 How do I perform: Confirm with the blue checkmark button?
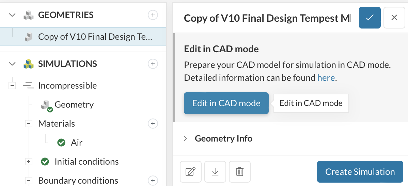click(370, 18)
